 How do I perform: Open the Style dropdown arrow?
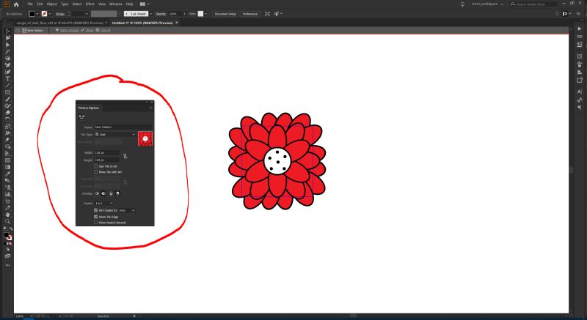206,14
